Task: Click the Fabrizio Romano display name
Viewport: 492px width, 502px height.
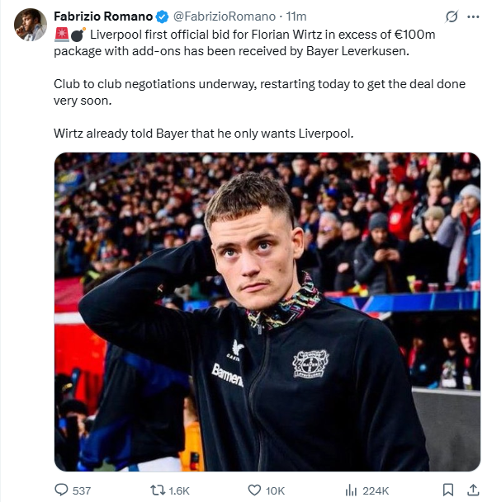Action: [x=103, y=16]
